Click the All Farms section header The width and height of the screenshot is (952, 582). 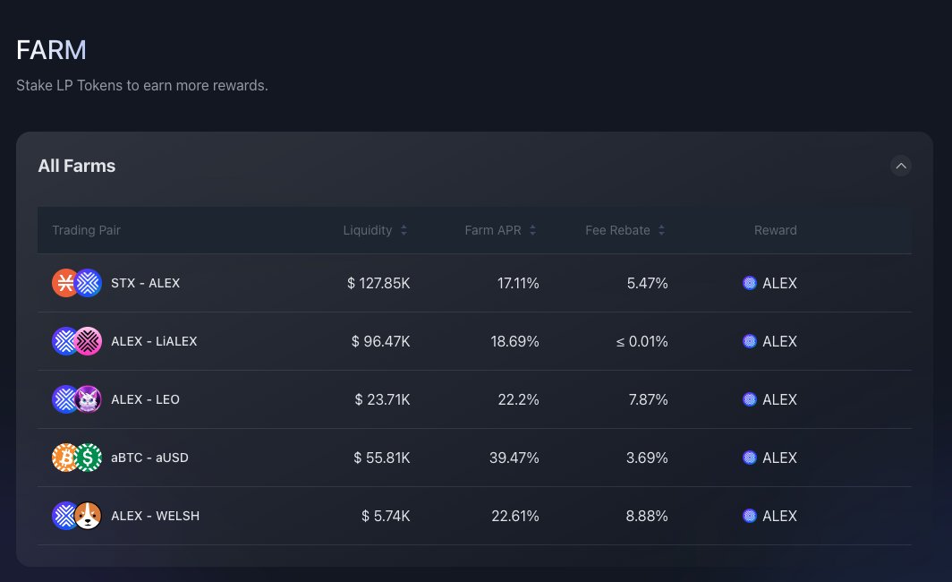76,166
